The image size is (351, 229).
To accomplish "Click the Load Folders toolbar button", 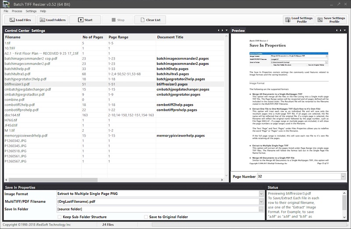I will [x=53, y=20].
